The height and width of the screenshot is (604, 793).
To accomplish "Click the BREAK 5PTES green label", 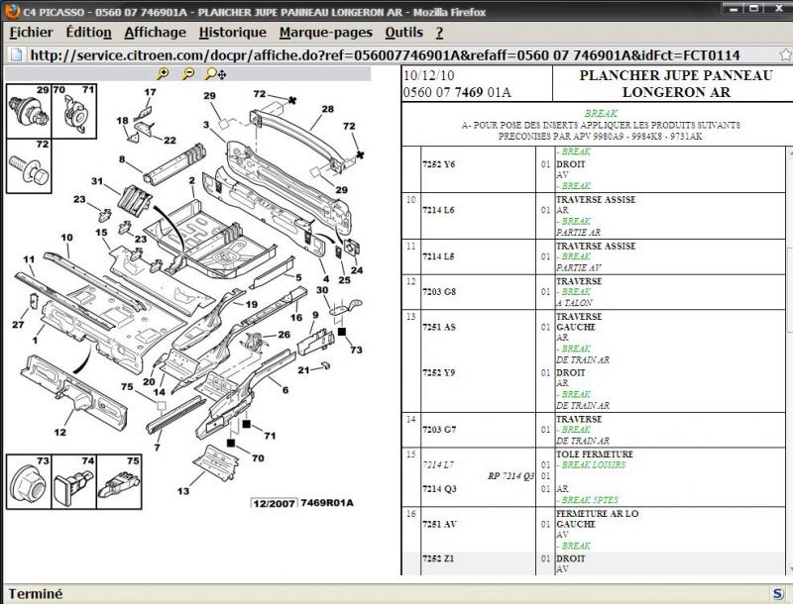I will click(x=588, y=500).
